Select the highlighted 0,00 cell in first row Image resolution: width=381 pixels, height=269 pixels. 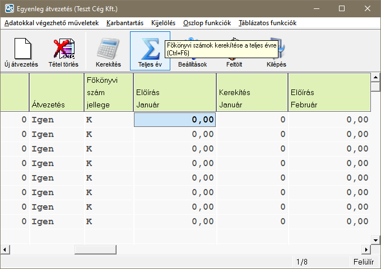pyautogui.click(x=175, y=119)
